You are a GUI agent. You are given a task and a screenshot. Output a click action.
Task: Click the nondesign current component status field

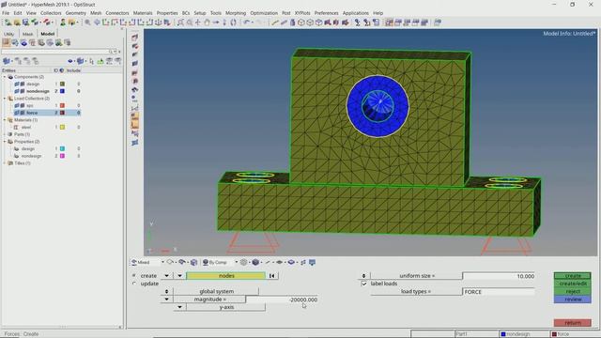pyautogui.click(x=524, y=334)
